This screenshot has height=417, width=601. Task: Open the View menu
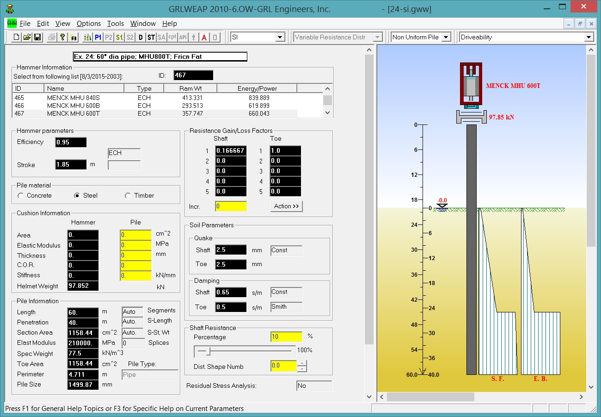63,24
